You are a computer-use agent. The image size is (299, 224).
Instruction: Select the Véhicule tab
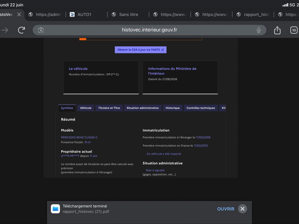click(x=86, y=108)
